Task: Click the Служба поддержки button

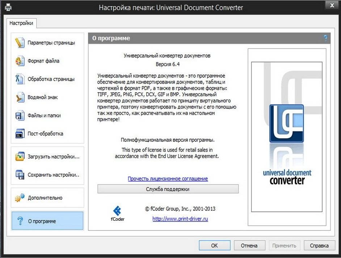Action: [168, 189]
